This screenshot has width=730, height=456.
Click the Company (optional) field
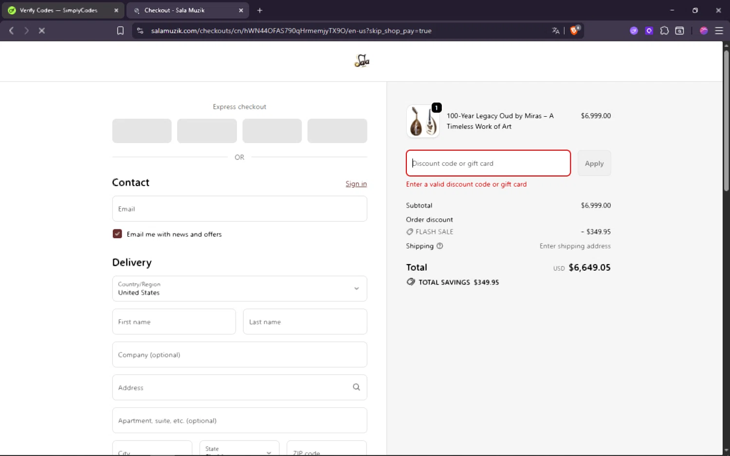[239, 355]
